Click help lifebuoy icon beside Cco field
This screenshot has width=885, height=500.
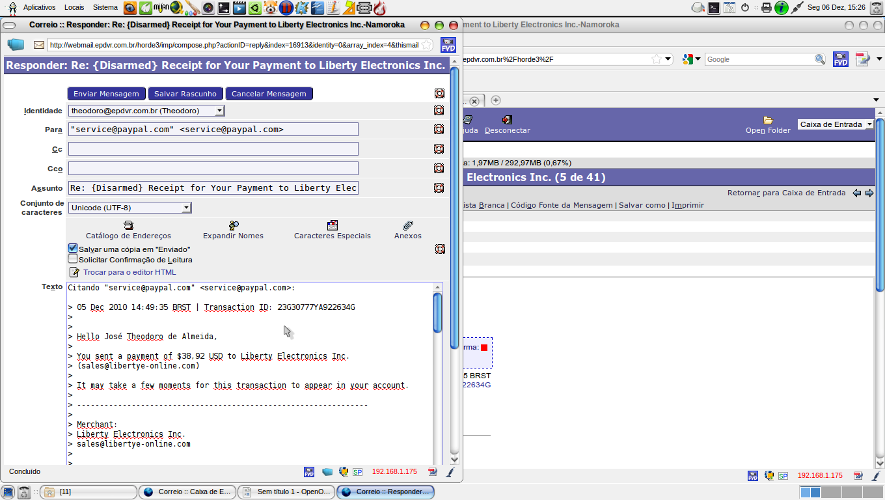pos(439,169)
